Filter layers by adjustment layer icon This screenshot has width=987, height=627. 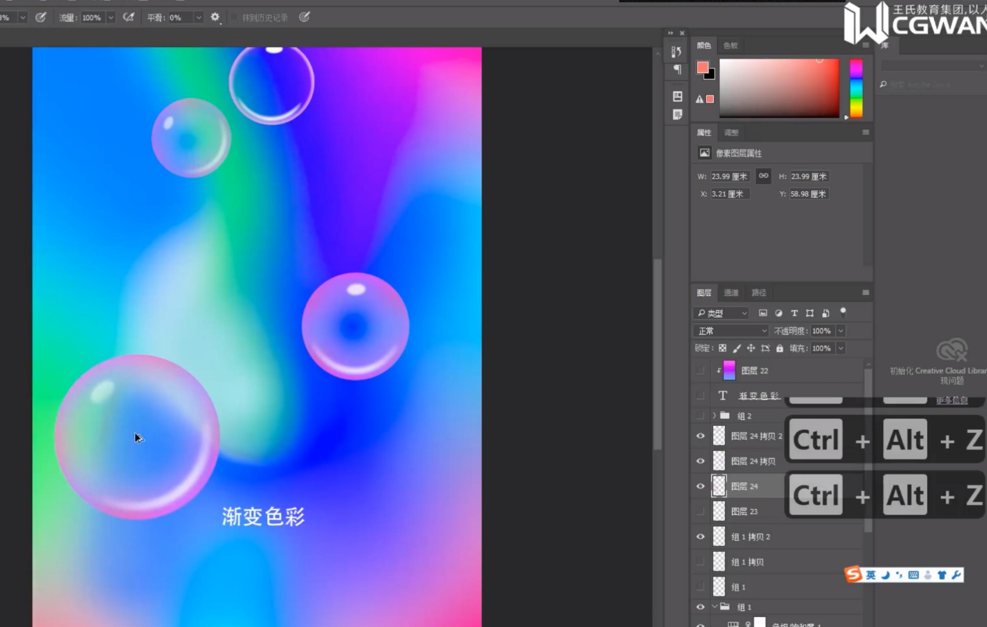[x=779, y=313]
